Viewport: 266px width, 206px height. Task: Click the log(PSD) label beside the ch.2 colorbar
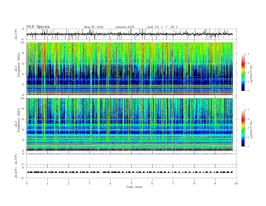click(x=251, y=129)
